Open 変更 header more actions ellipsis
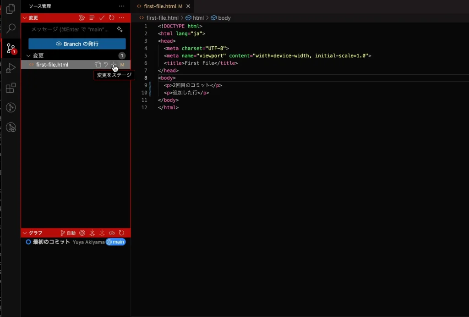The height and width of the screenshot is (317, 469). tap(121, 18)
